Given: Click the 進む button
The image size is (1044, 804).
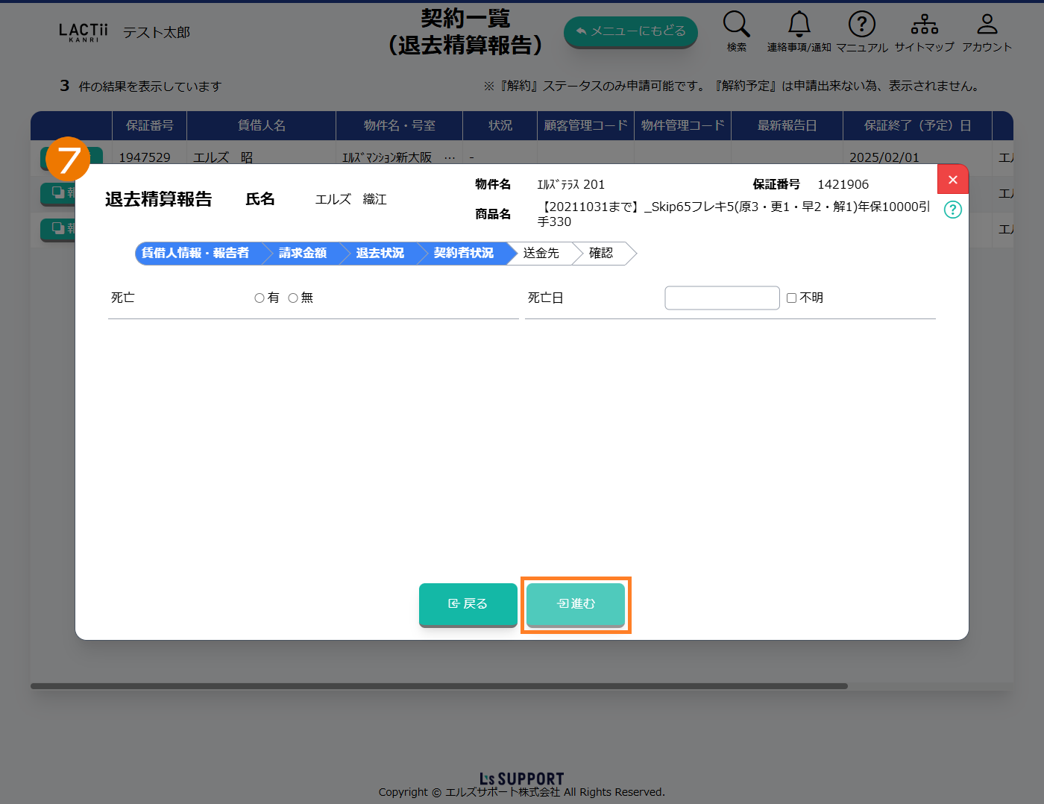Looking at the screenshot, I should pyautogui.click(x=575, y=604).
